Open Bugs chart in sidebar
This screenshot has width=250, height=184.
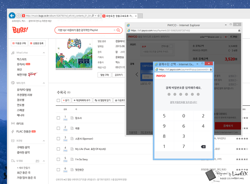(x=22, y=59)
